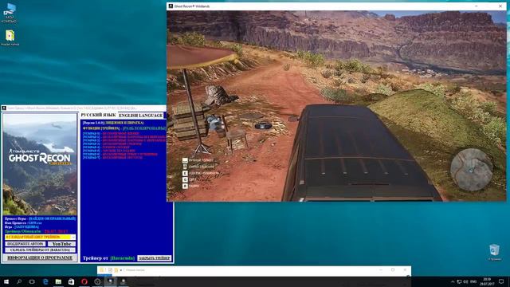Click the Ghost Recon window title icon

171,6
